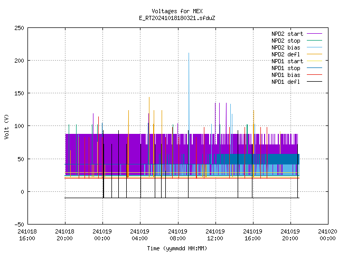Click the purple NPD2 start legend line

click(314, 34)
